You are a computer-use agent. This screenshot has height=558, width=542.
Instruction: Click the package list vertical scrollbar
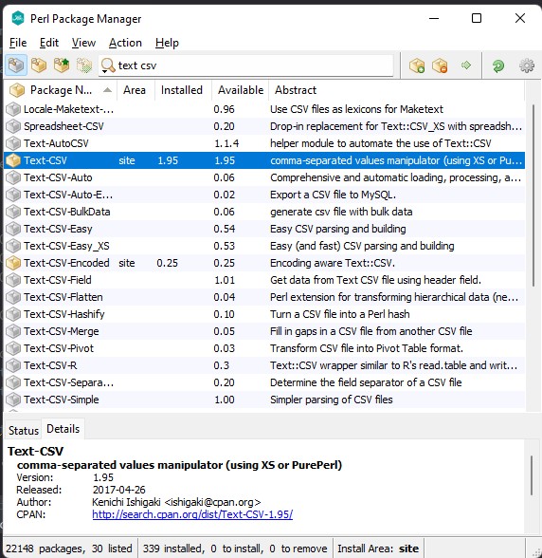coord(533,195)
